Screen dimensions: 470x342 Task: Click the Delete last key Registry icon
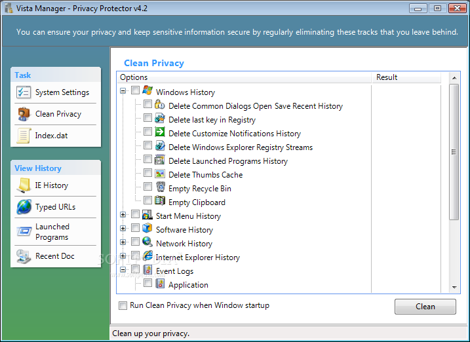(160, 118)
